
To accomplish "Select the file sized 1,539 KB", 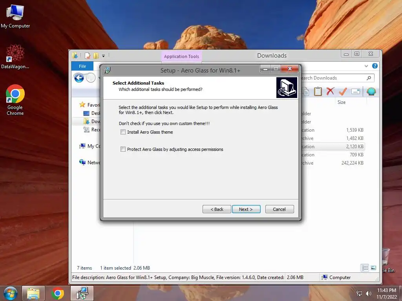I will 333,130.
